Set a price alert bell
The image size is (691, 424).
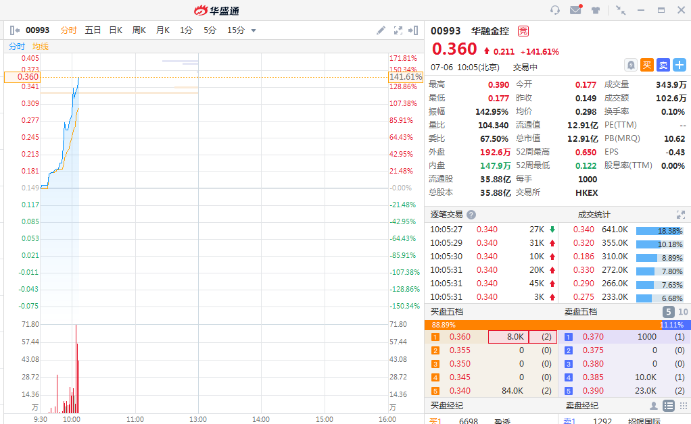tap(631, 65)
